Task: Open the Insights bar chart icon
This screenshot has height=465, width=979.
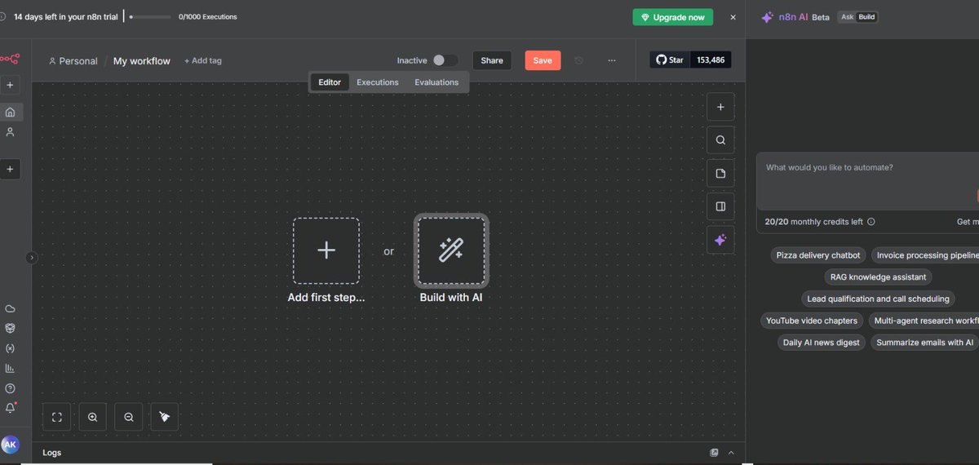Action: (10, 368)
